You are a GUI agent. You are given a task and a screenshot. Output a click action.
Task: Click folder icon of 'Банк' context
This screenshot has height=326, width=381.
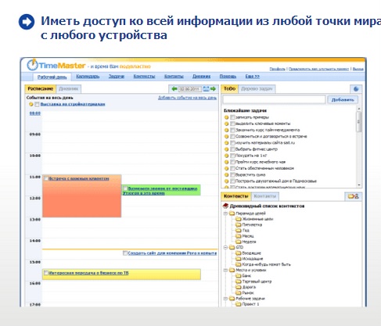pyautogui.click(x=238, y=275)
